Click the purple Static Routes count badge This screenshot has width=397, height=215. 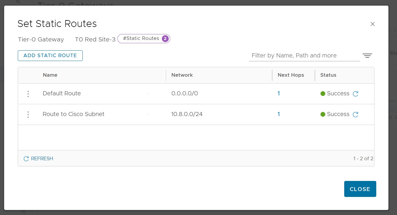pyautogui.click(x=165, y=39)
